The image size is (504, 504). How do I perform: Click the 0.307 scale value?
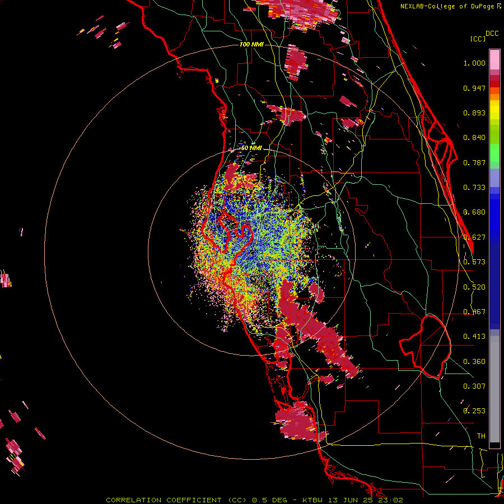tap(474, 386)
